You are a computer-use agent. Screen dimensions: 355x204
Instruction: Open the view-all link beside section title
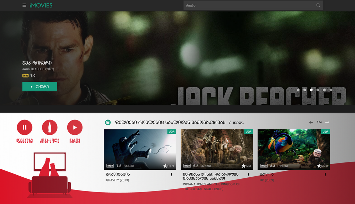pyautogui.click(x=238, y=123)
